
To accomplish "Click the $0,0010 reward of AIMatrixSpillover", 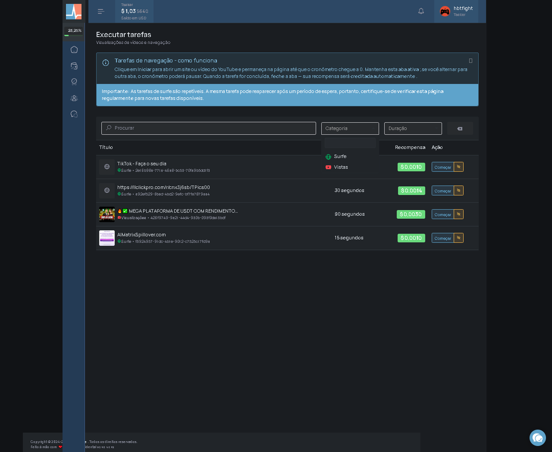I will click(x=411, y=238).
